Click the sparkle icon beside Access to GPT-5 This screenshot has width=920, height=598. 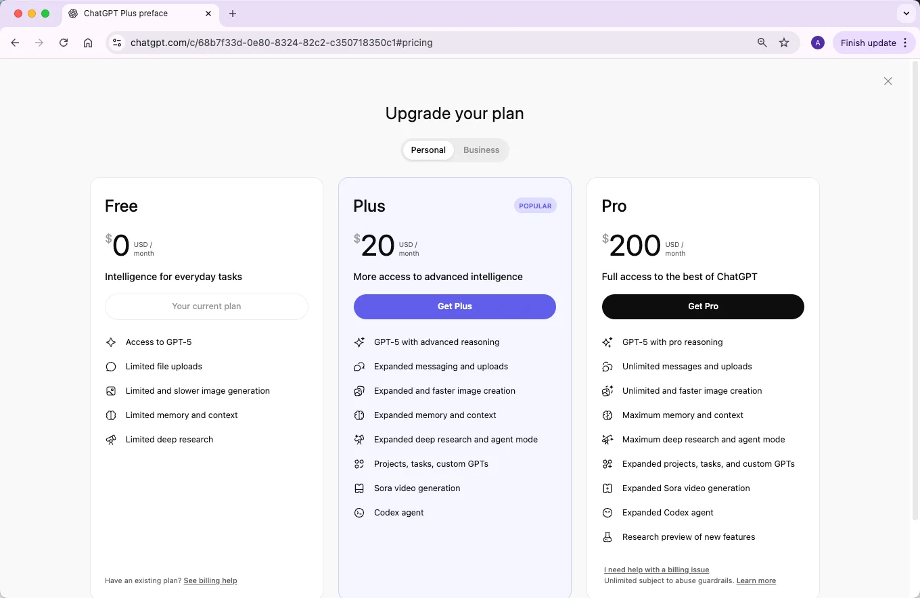[111, 342]
